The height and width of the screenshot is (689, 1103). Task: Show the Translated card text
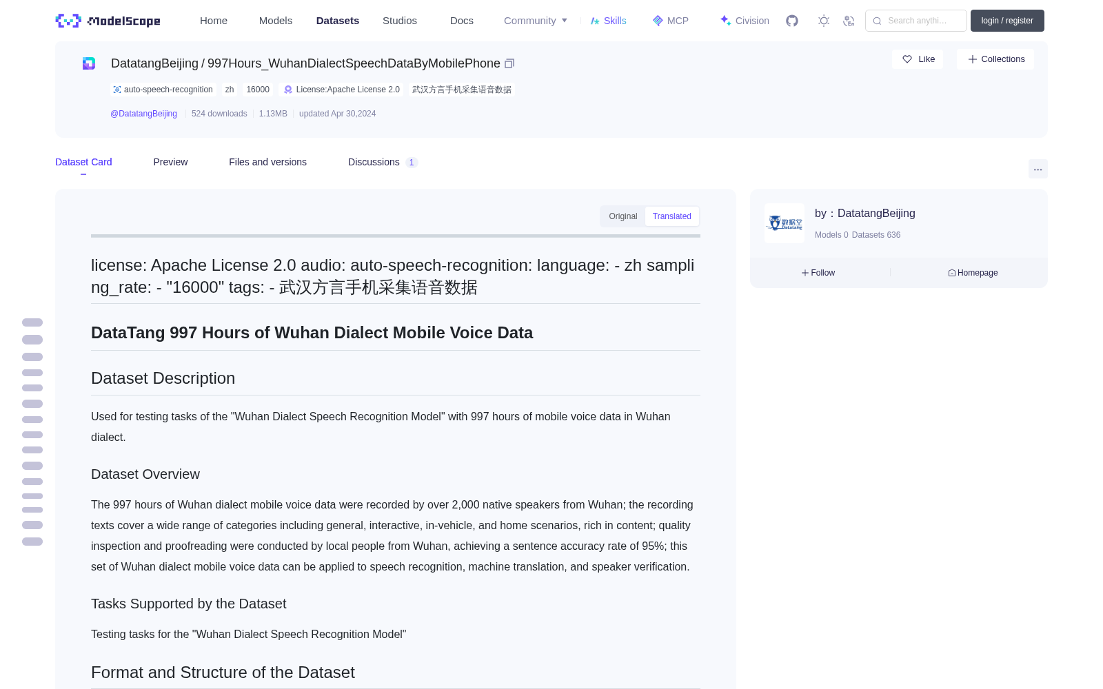point(672,216)
